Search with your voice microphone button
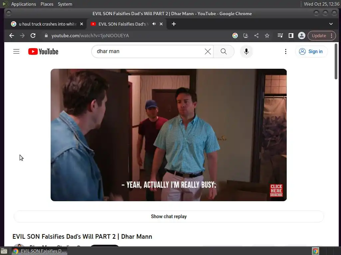Image resolution: width=341 pixels, height=255 pixels. coord(246,51)
